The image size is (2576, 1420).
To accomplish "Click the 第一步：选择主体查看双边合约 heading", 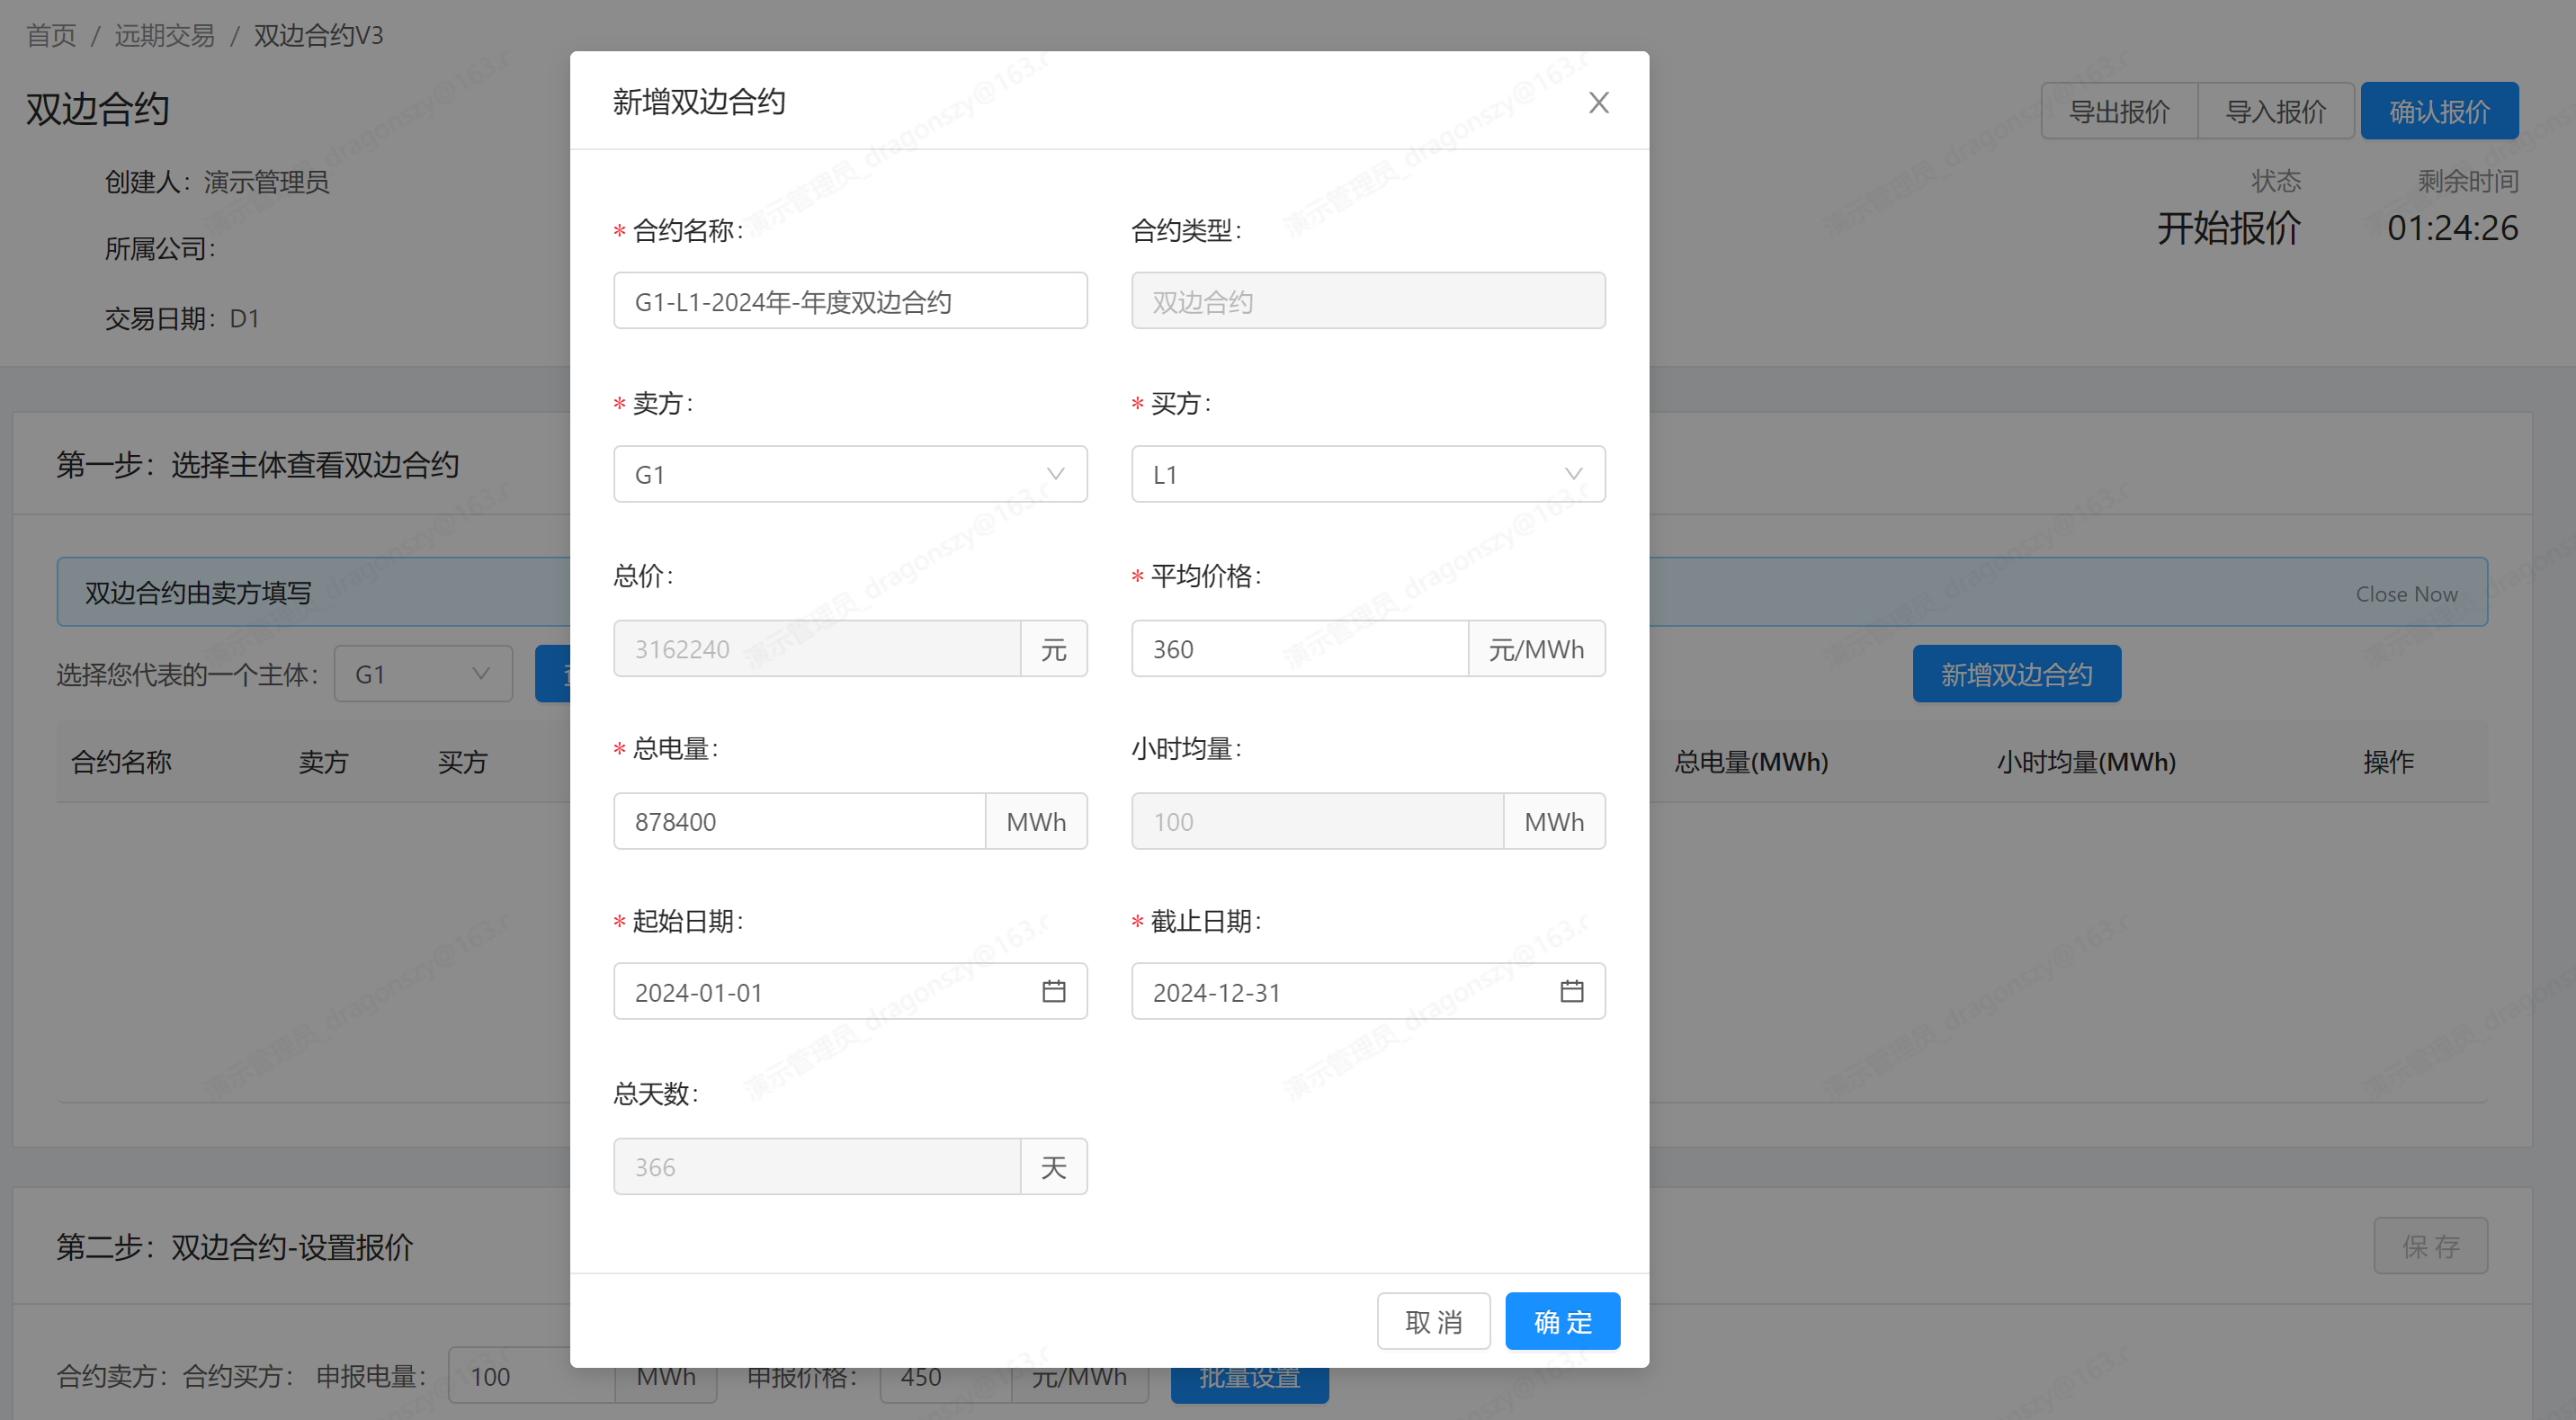I will click(x=257, y=464).
